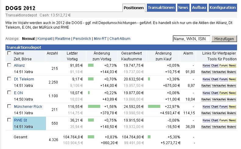Toggle the select-all checkbox in table header
Image resolution: width=241 pixels, height=149 pixels.
point(9,53)
